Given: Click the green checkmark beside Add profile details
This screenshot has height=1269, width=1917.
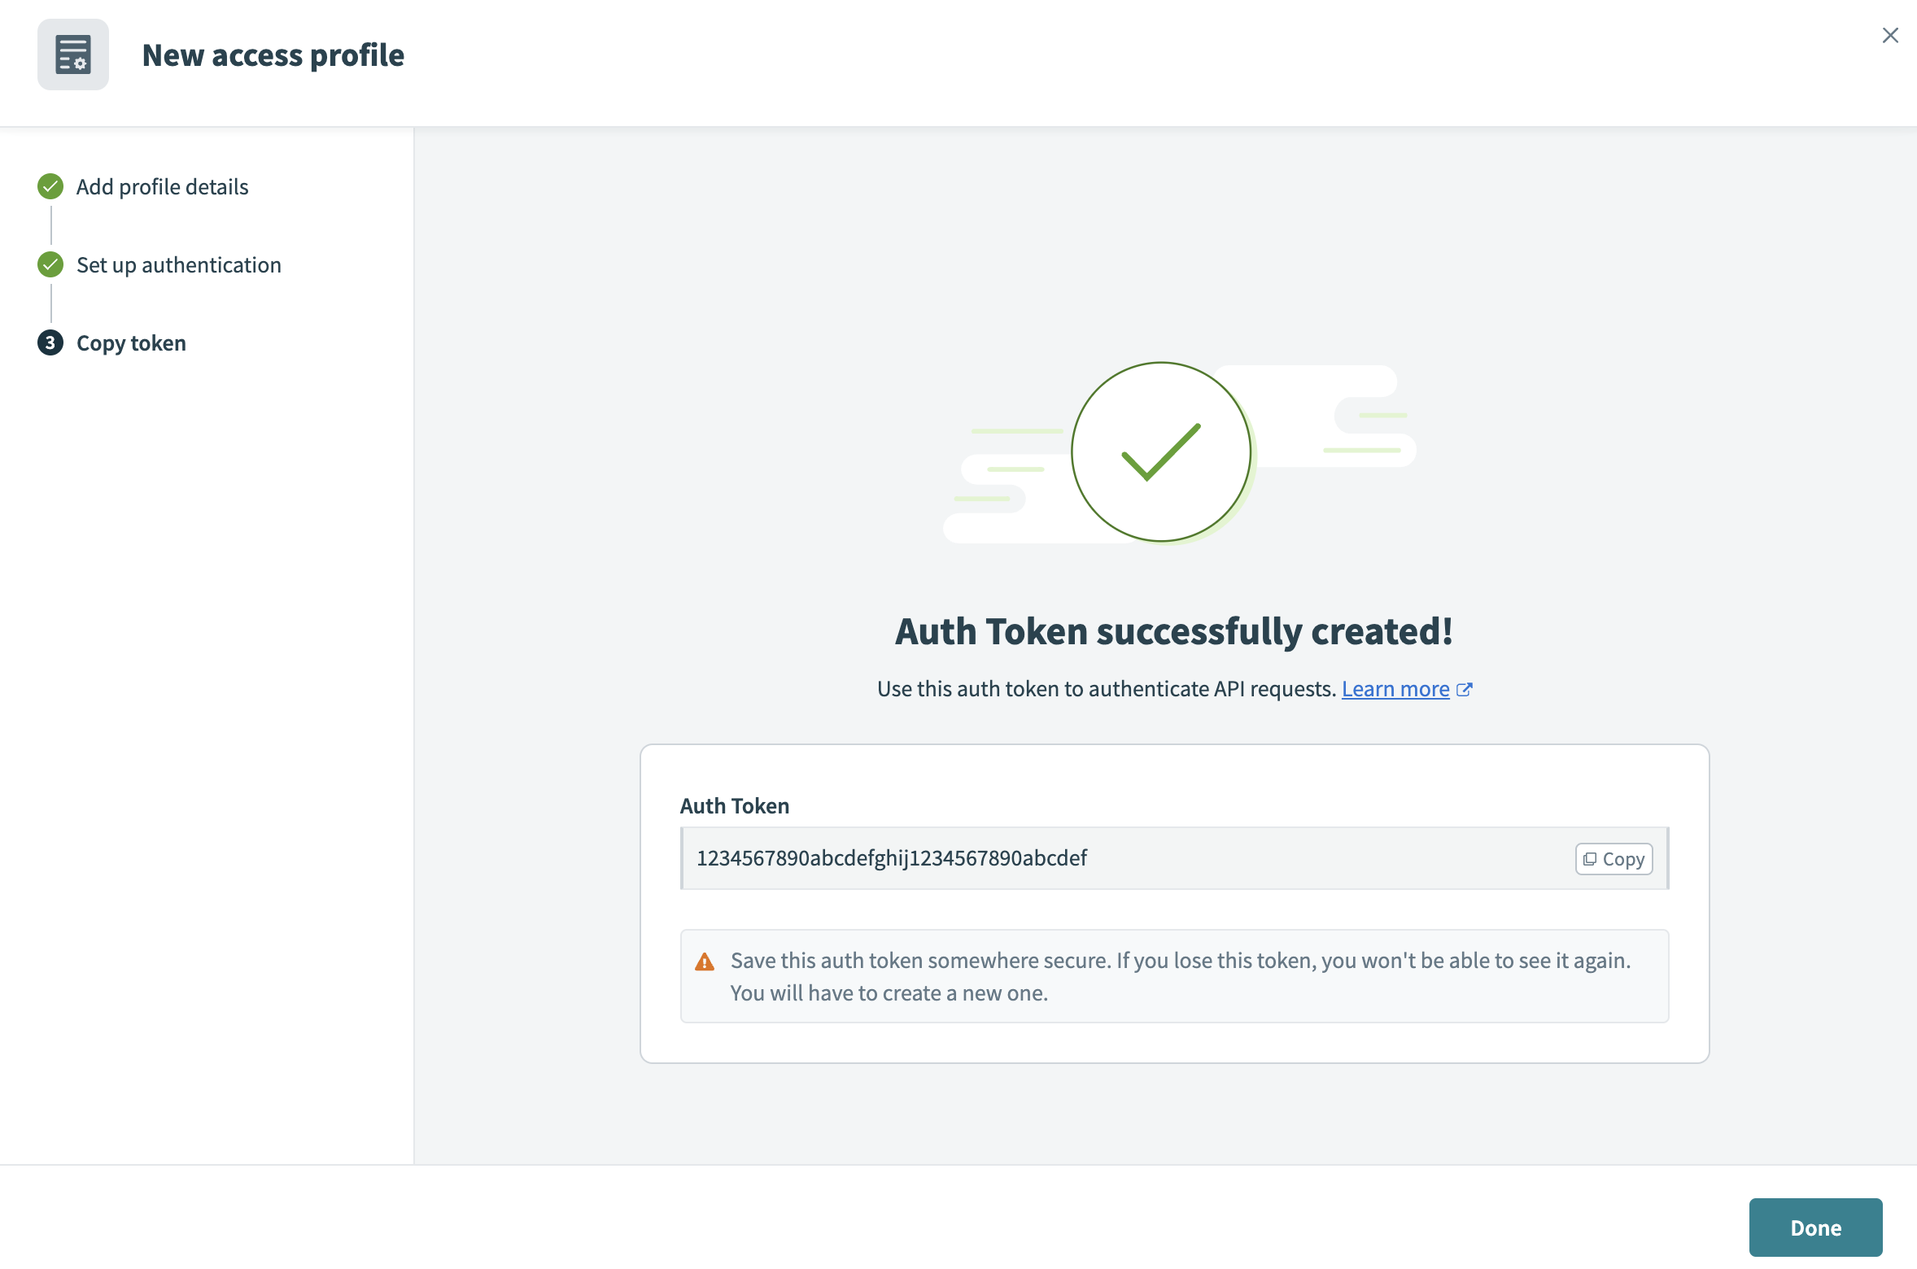Looking at the screenshot, I should click(x=50, y=186).
